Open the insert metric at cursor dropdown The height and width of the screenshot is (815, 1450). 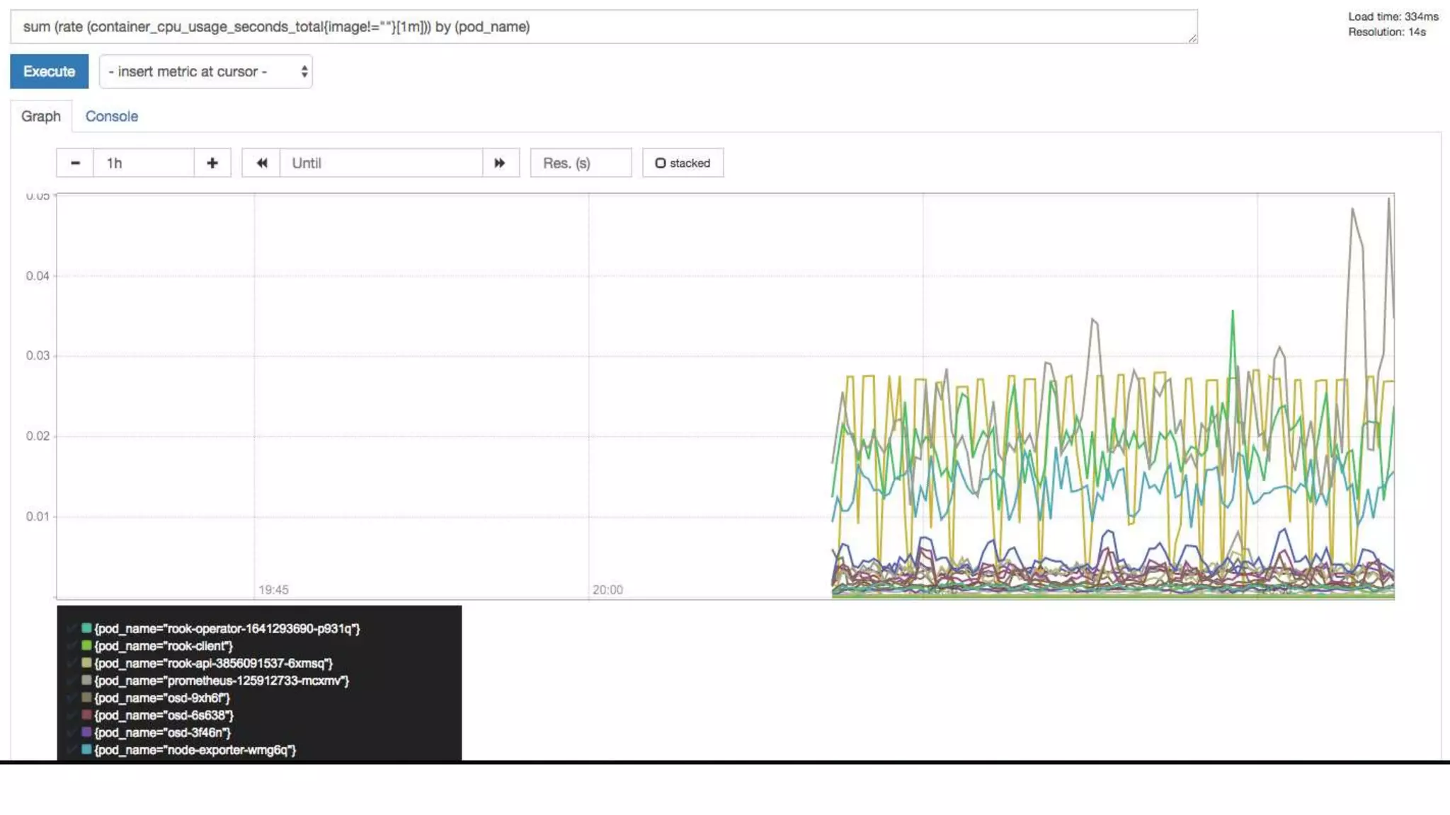[205, 71]
